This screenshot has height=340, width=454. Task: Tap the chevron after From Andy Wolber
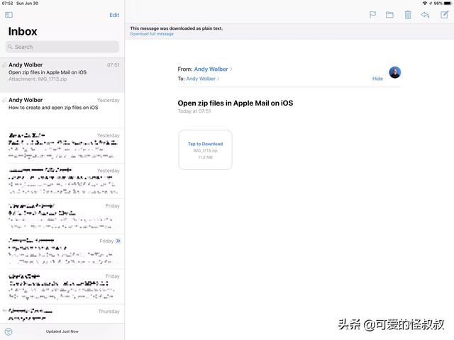coord(231,69)
